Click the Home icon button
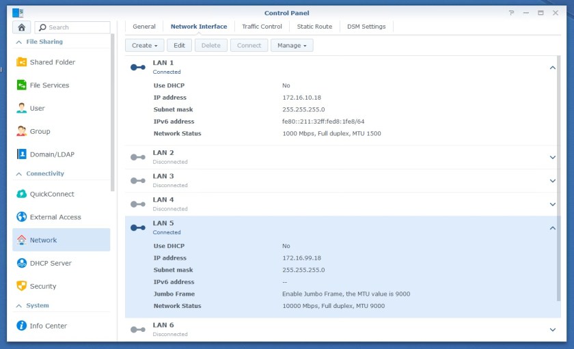 (x=22, y=27)
